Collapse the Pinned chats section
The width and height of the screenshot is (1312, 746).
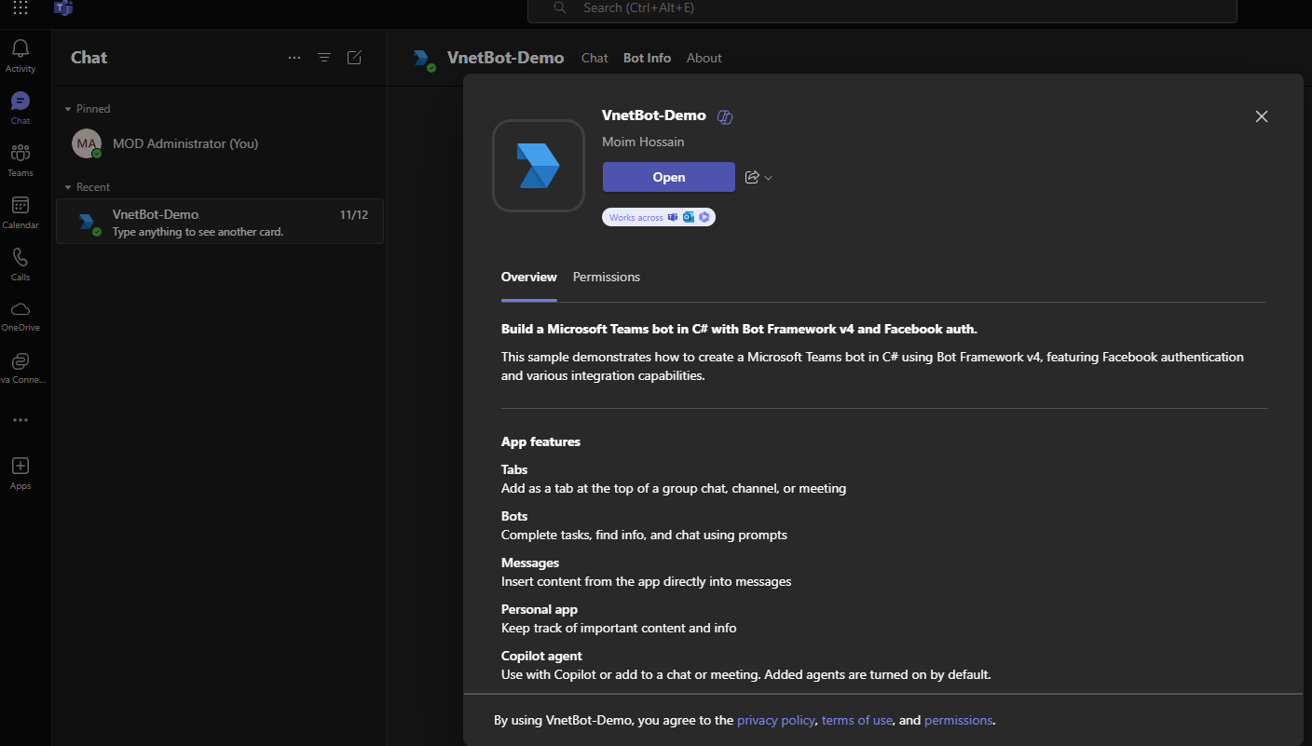[67, 108]
